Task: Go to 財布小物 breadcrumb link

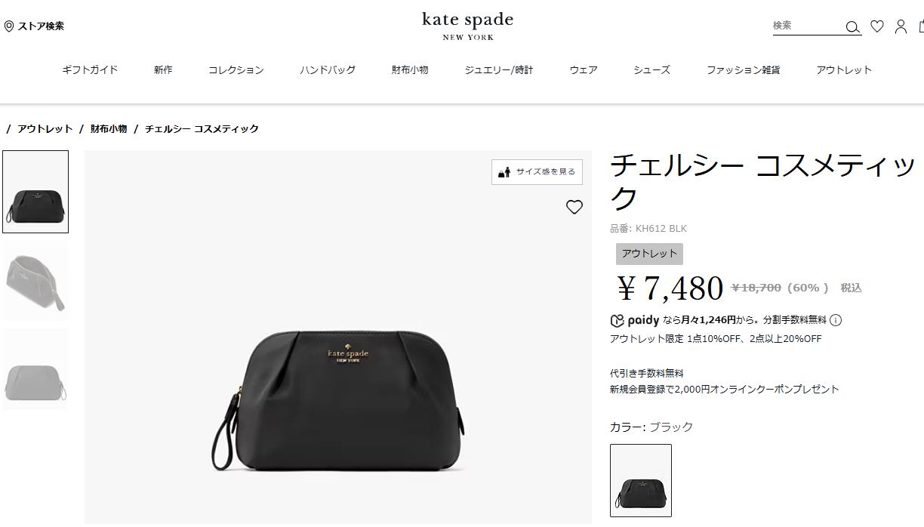Action: pos(109,129)
